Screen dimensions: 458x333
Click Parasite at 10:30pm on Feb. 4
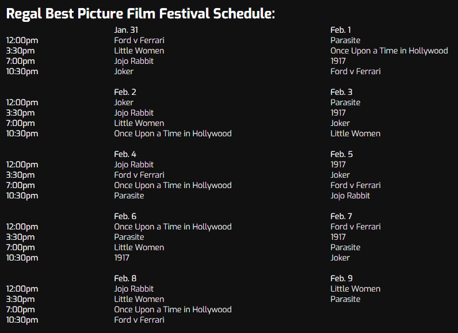[129, 196]
